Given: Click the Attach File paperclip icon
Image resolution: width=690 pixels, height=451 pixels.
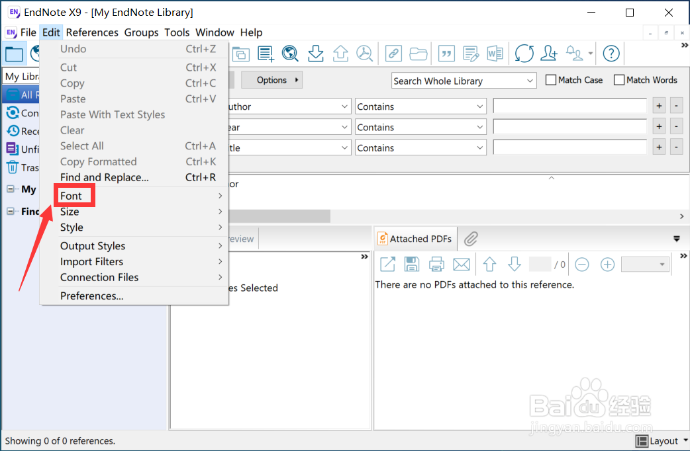Looking at the screenshot, I should pyautogui.click(x=470, y=239).
